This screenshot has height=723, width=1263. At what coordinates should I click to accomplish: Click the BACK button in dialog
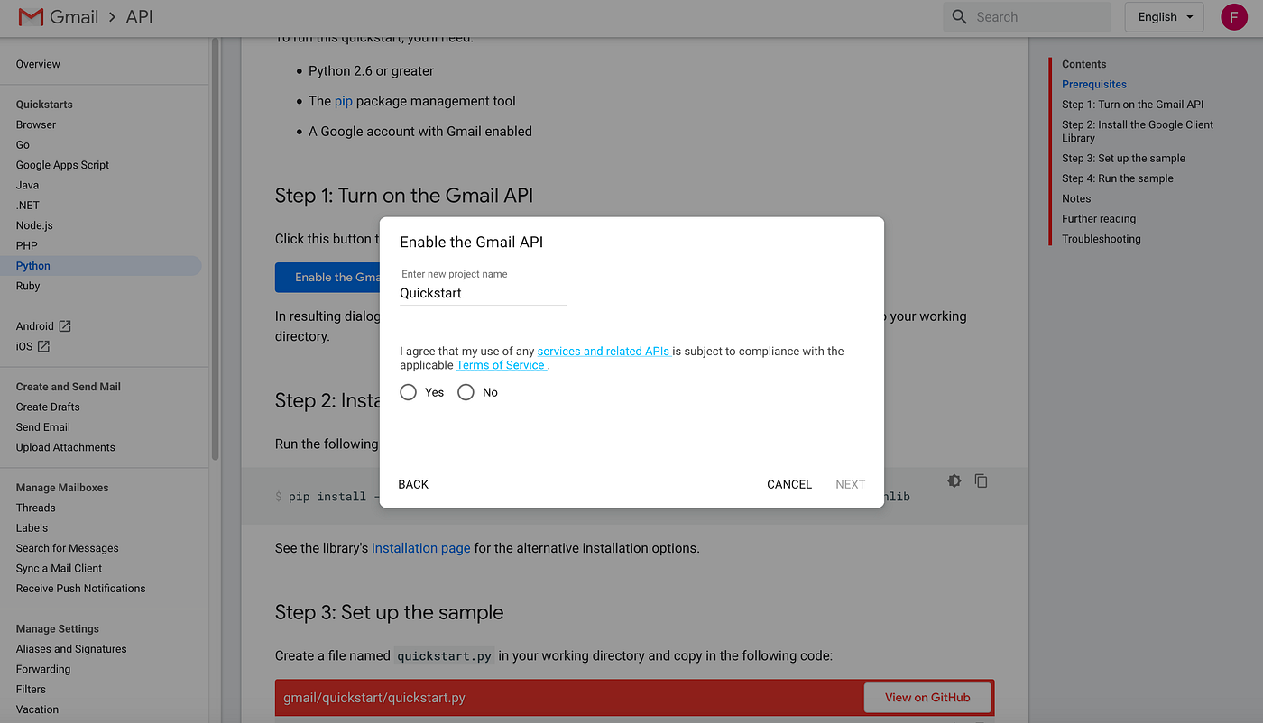413,484
